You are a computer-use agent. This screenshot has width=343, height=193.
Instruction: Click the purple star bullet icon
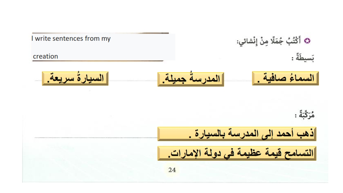307,41
